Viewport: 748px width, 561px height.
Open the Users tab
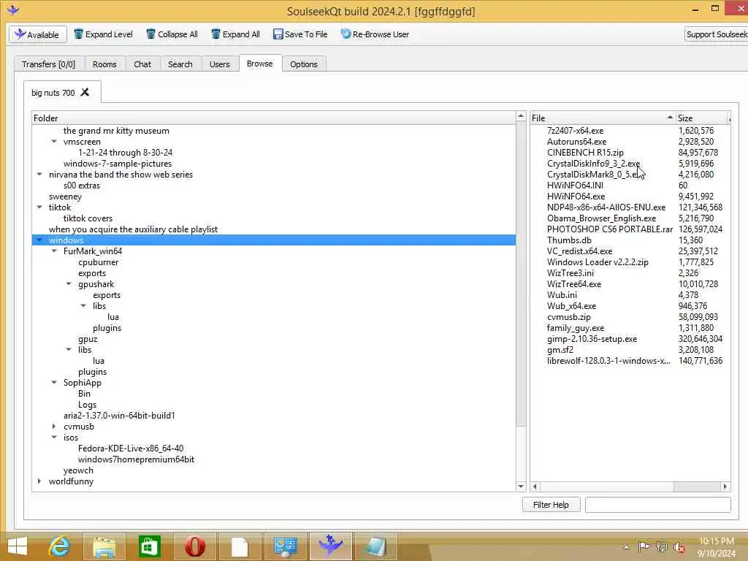coord(219,64)
